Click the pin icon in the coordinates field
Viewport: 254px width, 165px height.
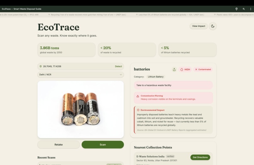[x=41, y=66]
